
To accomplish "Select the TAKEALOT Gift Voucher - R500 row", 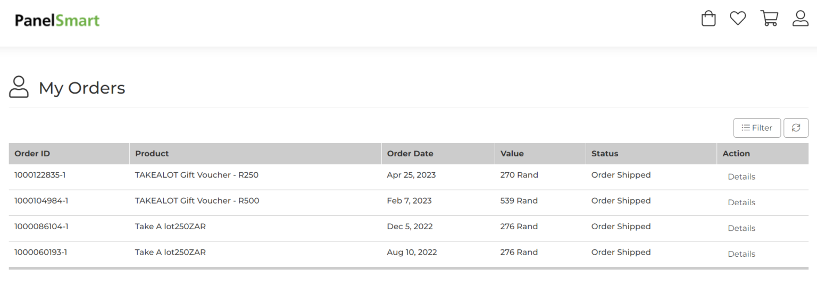I will [197, 201].
